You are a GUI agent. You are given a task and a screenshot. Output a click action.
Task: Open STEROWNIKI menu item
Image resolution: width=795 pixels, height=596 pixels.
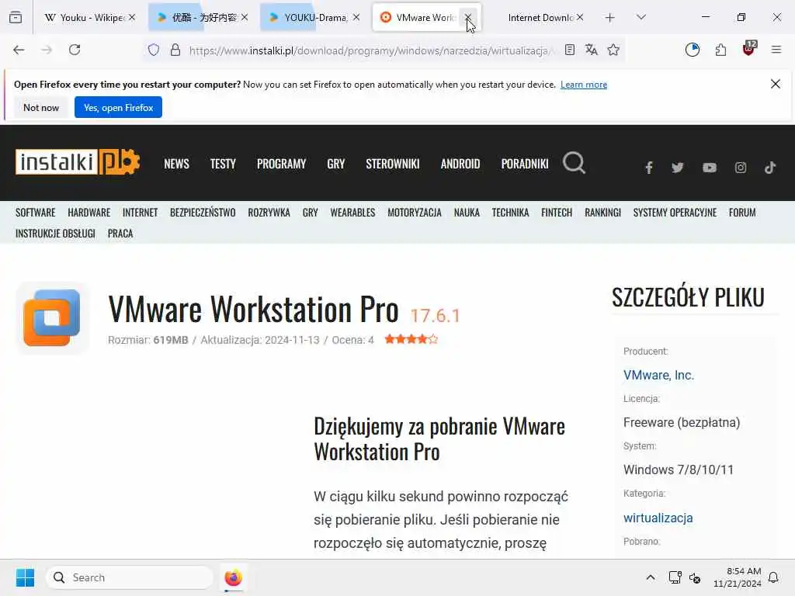tap(393, 164)
